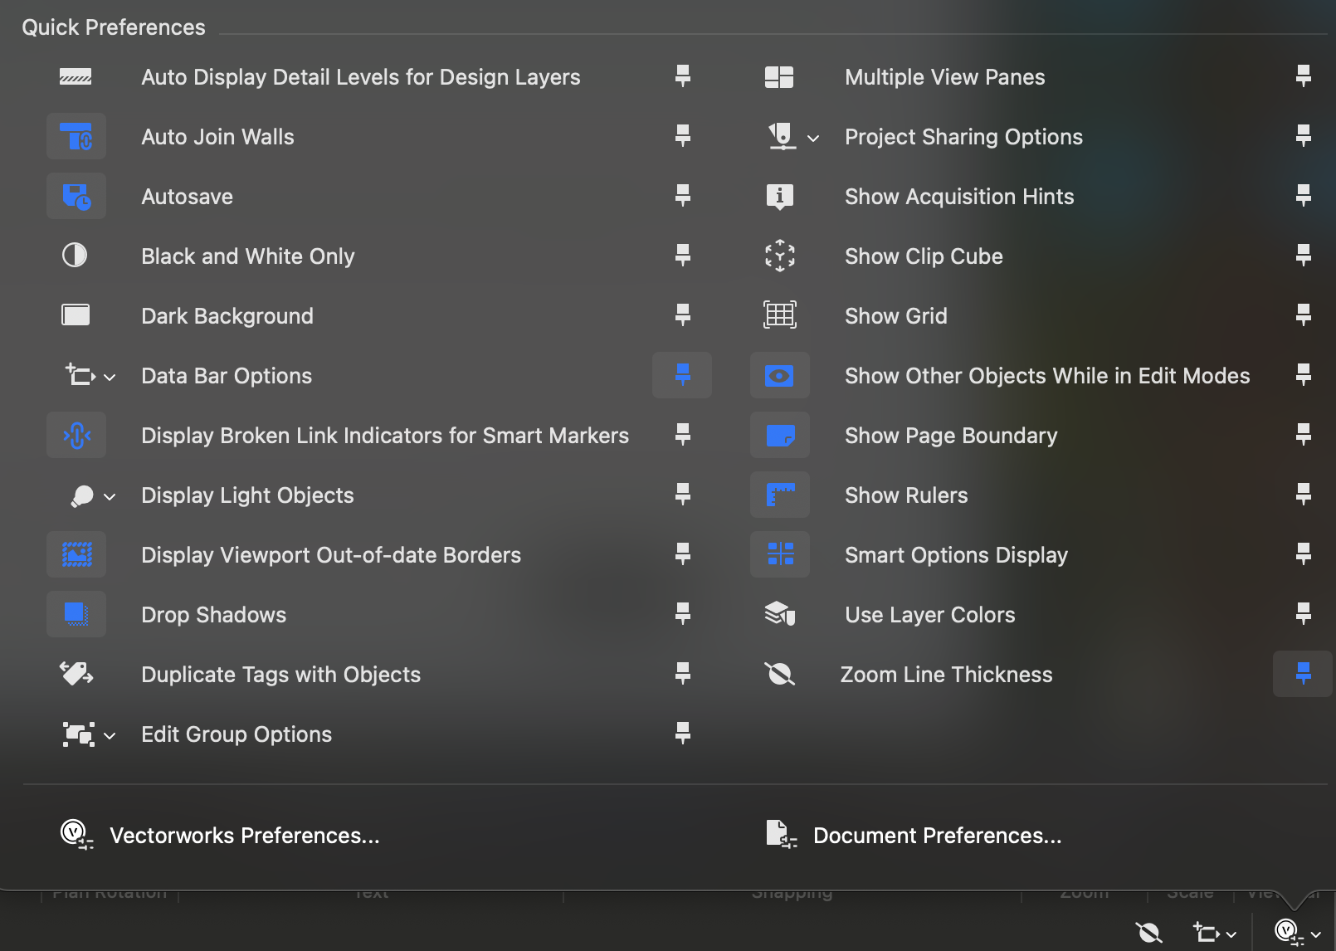Unpin Zoom Line Thickness from the bar

click(x=1303, y=674)
